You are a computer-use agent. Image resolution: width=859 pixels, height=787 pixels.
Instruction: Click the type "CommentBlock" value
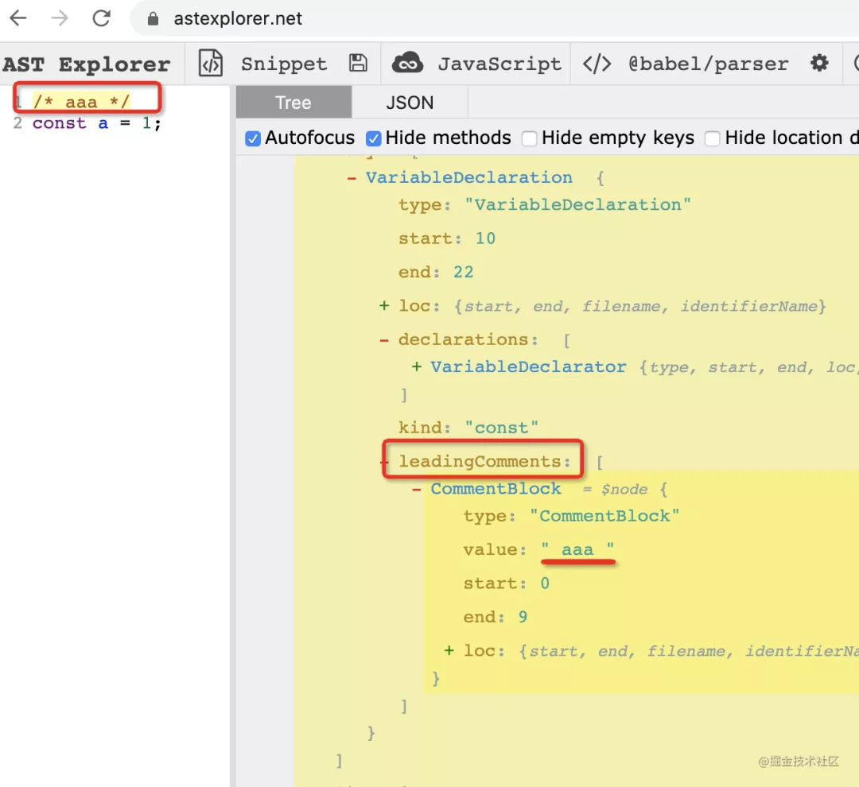click(604, 516)
